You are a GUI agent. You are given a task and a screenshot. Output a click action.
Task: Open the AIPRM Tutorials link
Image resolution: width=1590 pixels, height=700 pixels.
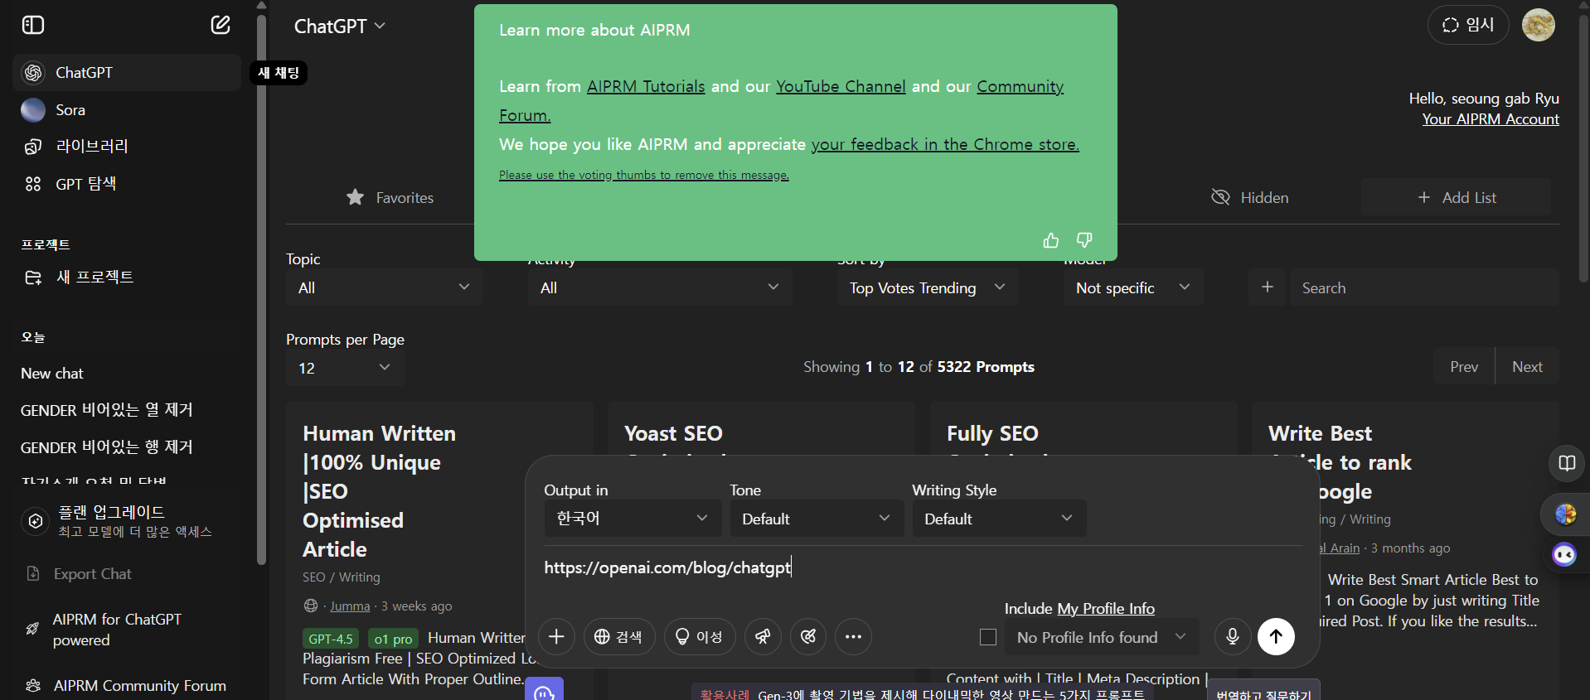click(x=646, y=87)
